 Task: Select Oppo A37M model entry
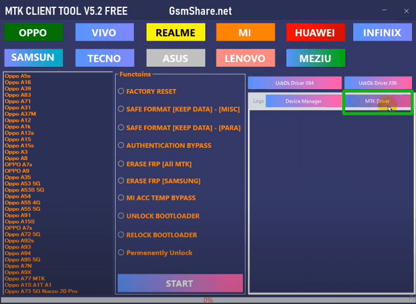click(20, 114)
